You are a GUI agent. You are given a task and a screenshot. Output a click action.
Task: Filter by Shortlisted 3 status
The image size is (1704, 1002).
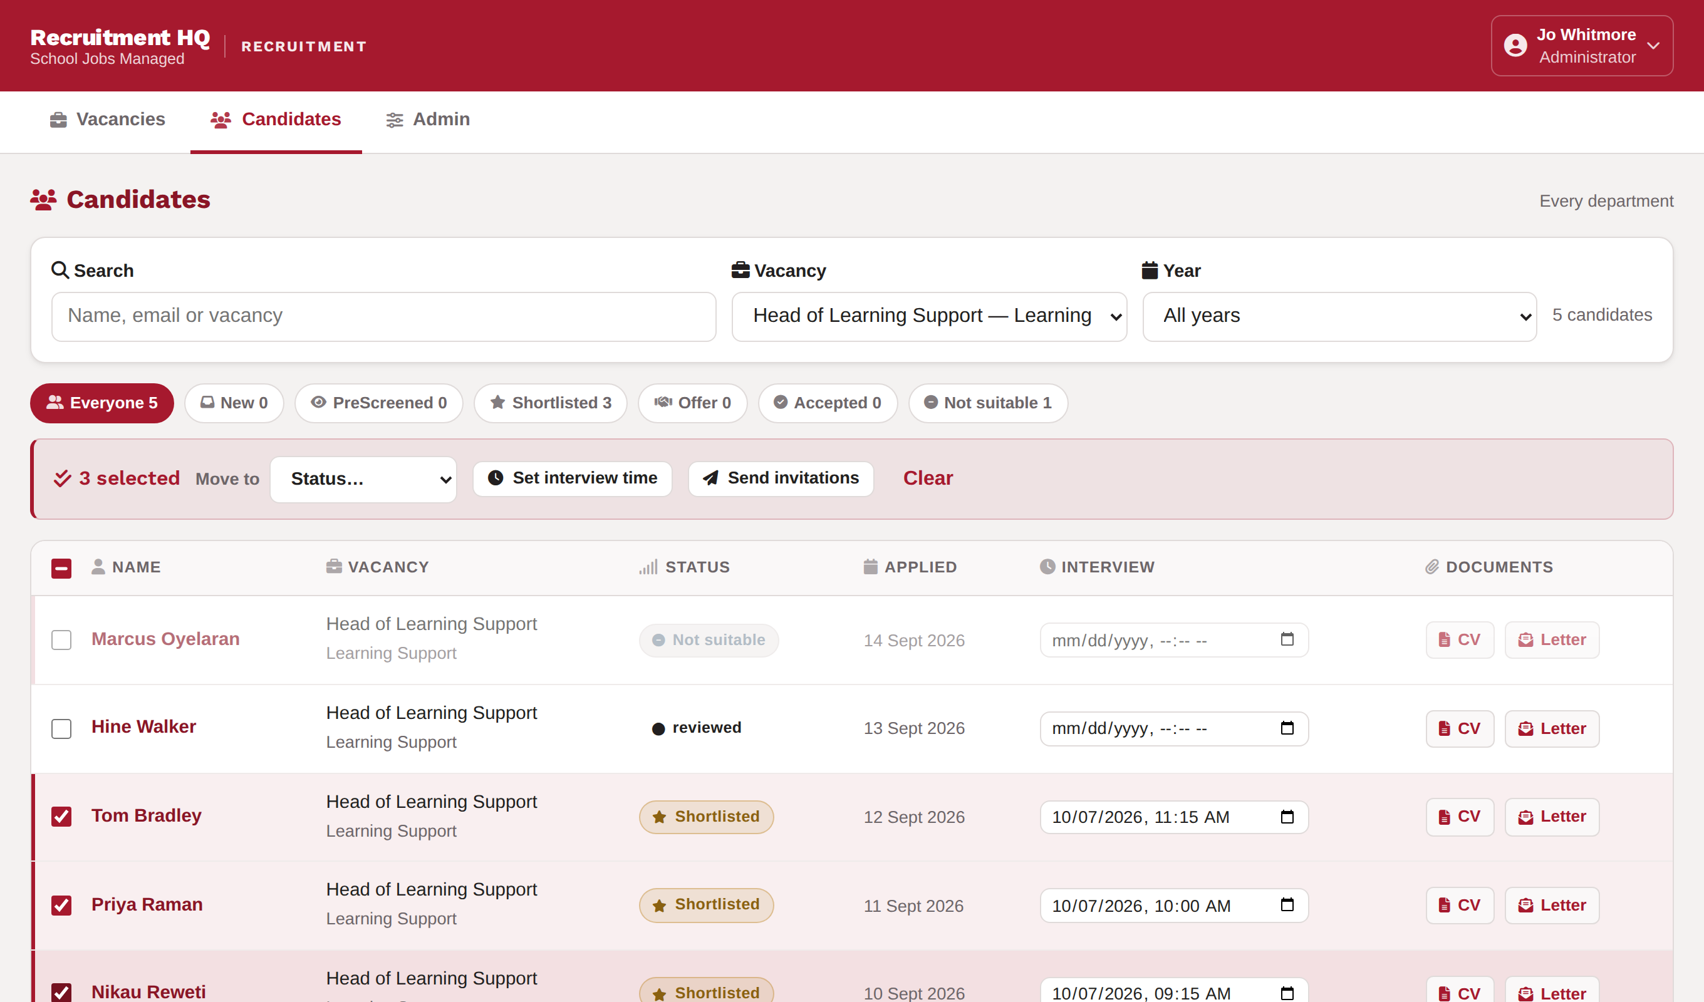tap(551, 403)
